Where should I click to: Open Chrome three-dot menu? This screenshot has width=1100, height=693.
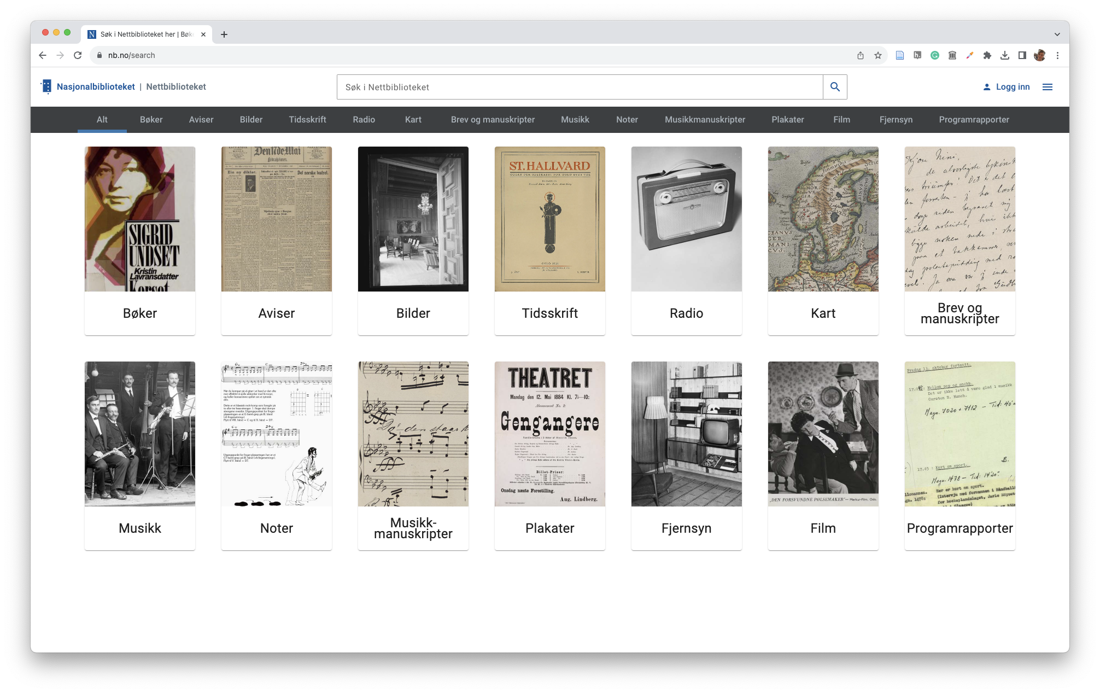[1057, 55]
